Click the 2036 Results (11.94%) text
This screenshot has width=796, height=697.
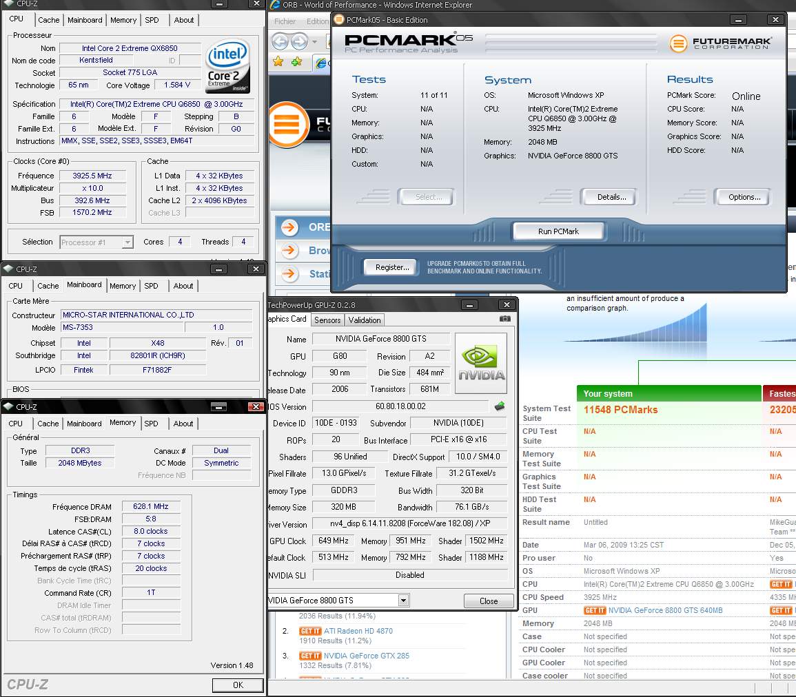tap(337, 616)
